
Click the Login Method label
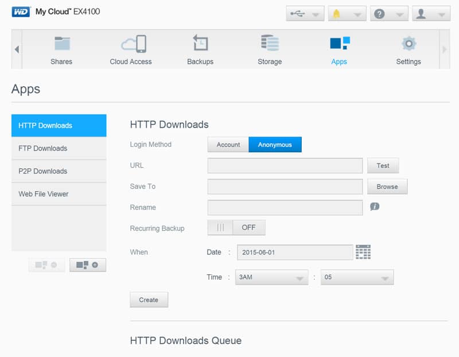[151, 144]
